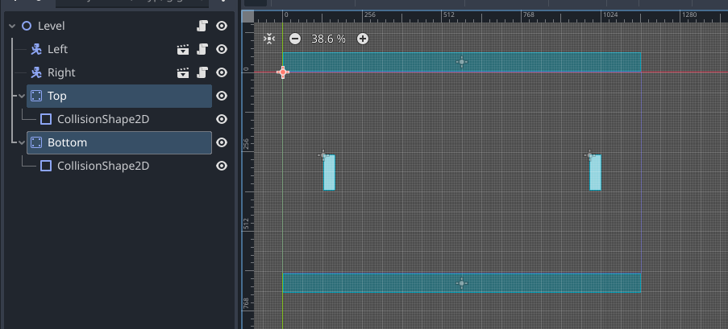Hide the Bottom node
This screenshot has height=329, width=728.
222,142
